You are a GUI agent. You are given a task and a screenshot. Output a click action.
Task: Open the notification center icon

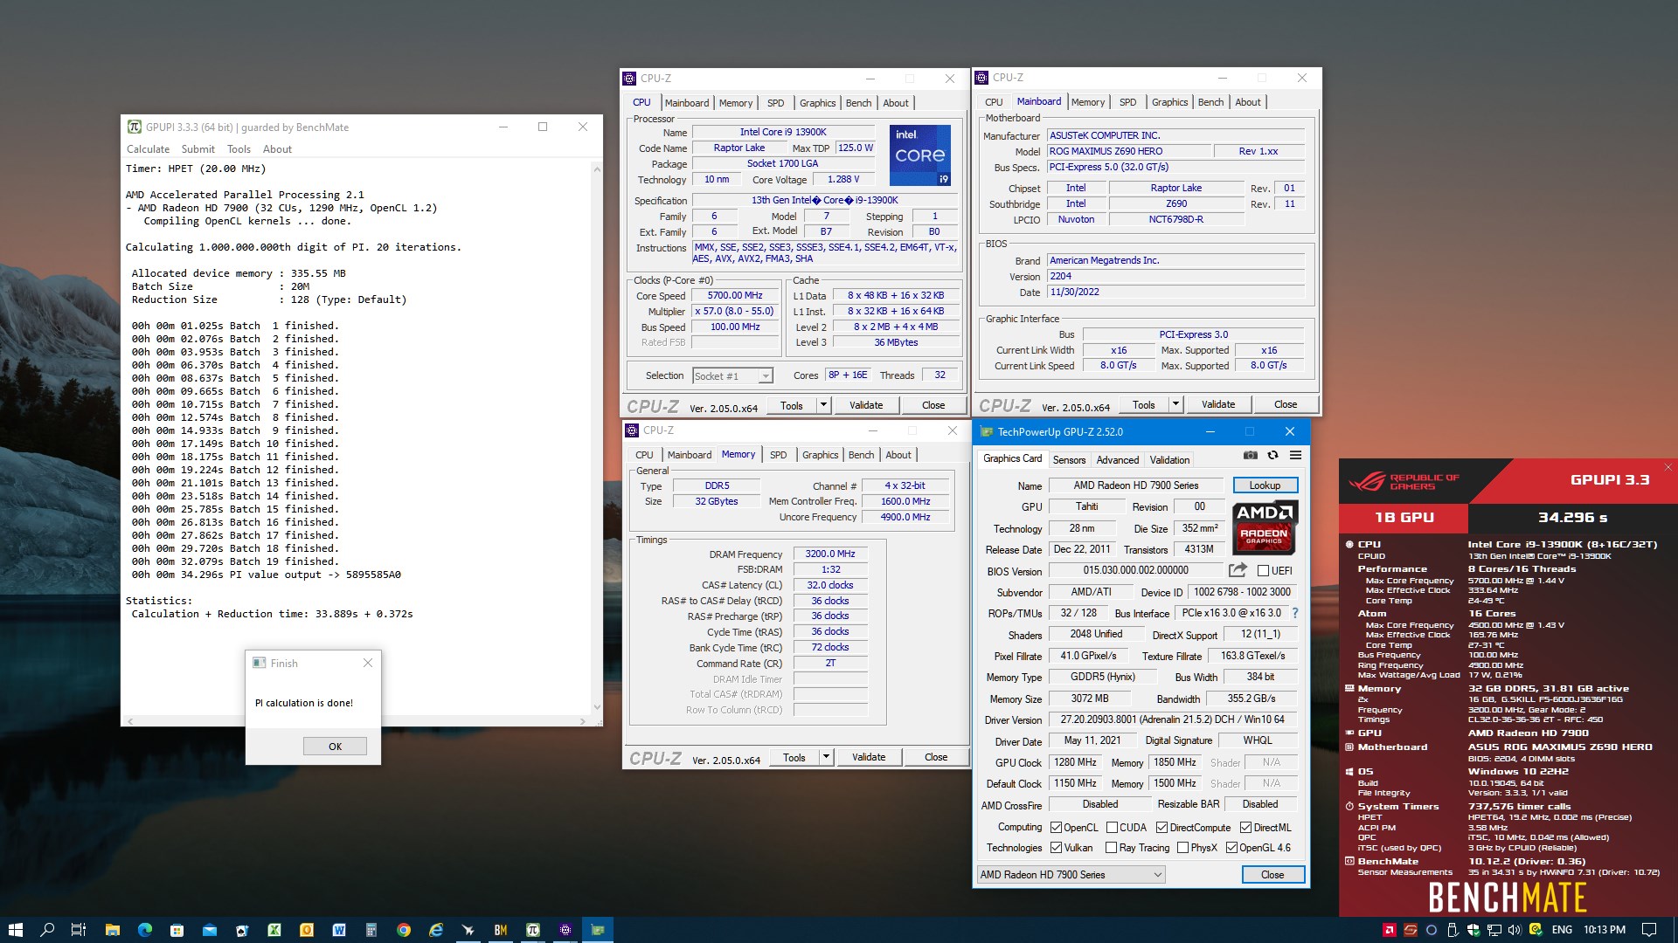coord(1649,930)
